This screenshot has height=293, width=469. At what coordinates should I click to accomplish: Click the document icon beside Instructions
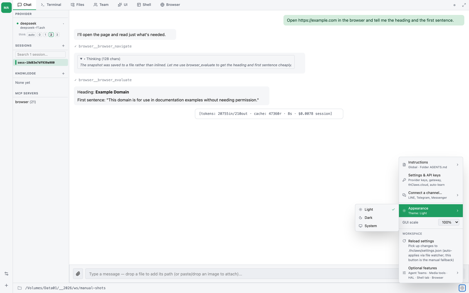(x=404, y=165)
